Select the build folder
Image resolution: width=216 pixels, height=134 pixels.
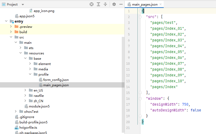[23, 32]
